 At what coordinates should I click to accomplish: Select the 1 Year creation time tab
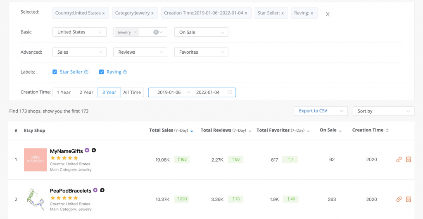tap(64, 92)
